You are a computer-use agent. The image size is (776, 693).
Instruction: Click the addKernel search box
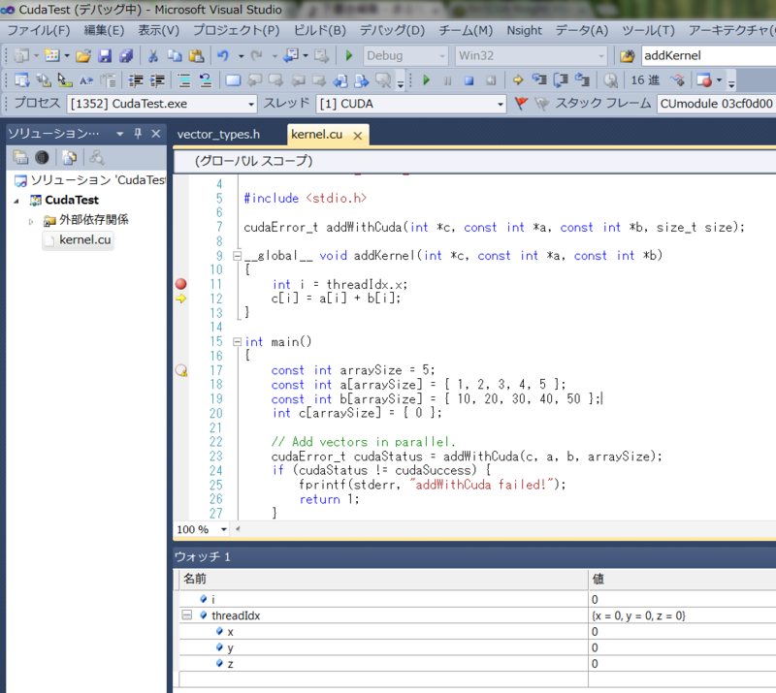click(x=708, y=55)
